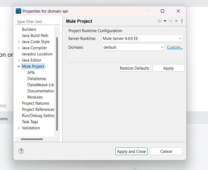Open the DataSense settings page
The height and width of the screenshot is (170, 208).
(x=37, y=79)
